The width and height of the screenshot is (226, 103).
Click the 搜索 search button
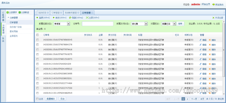coord(180,24)
